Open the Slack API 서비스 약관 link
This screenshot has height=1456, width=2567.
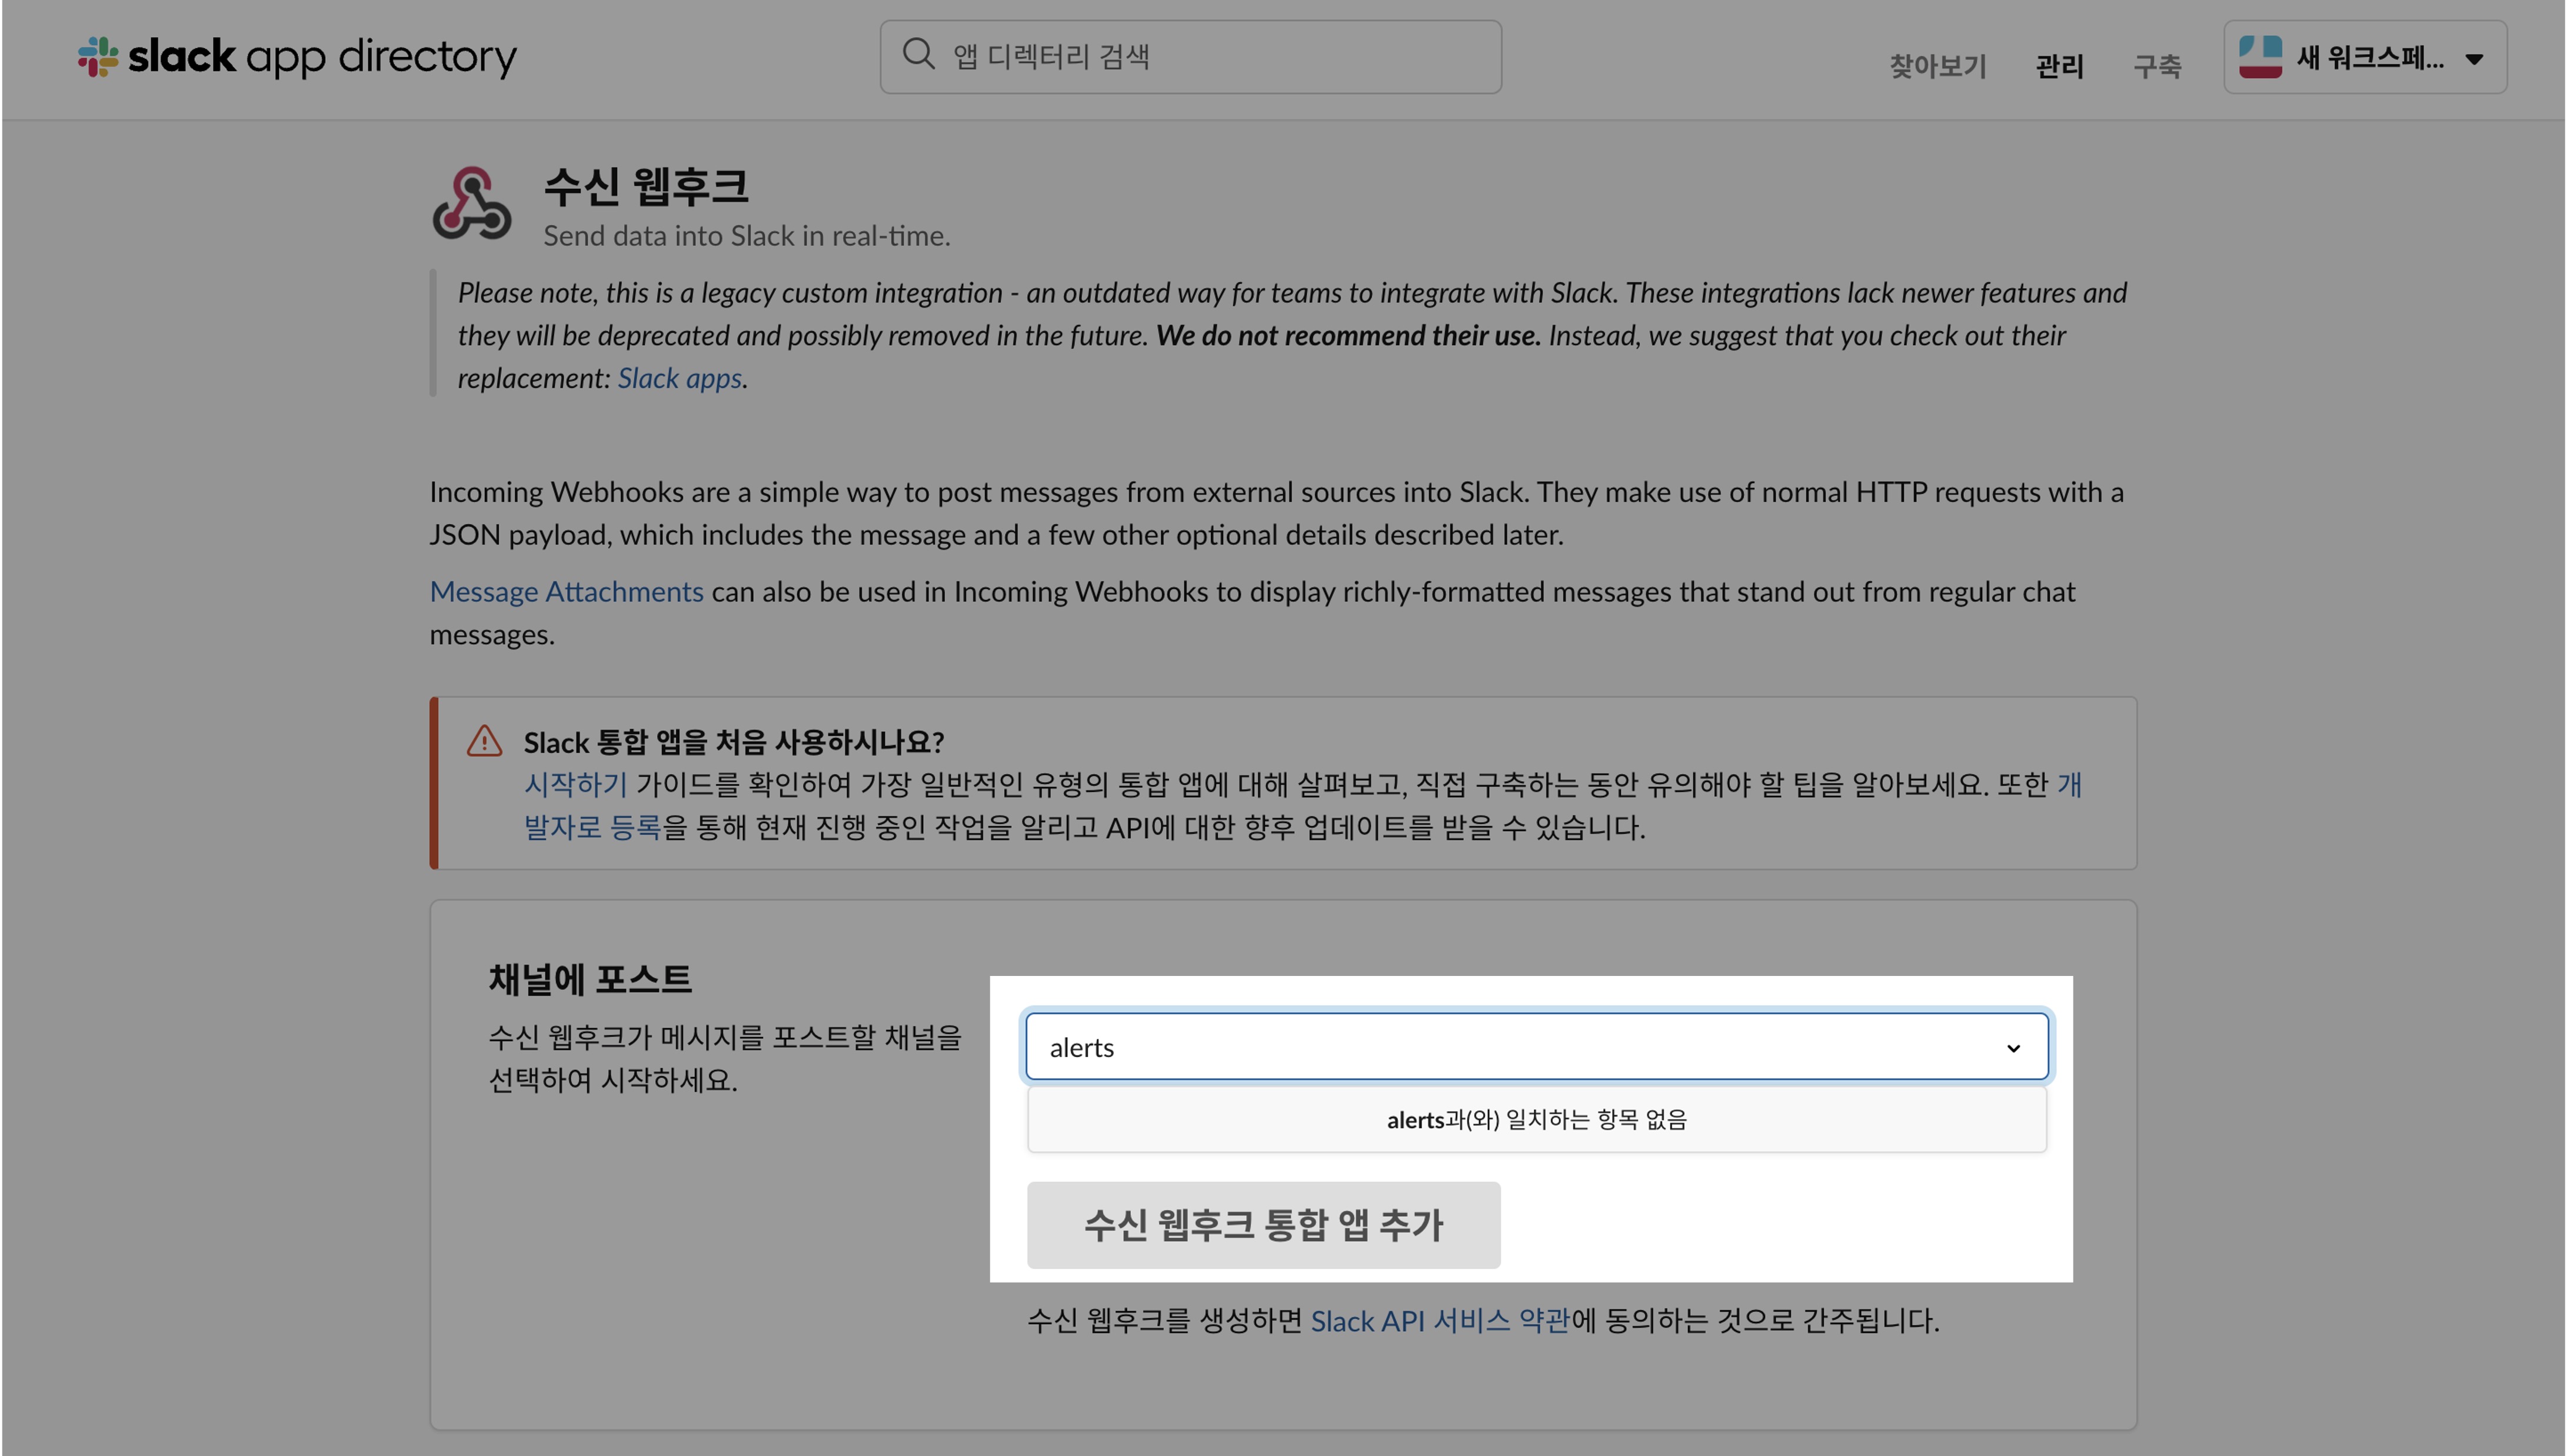point(1440,1321)
